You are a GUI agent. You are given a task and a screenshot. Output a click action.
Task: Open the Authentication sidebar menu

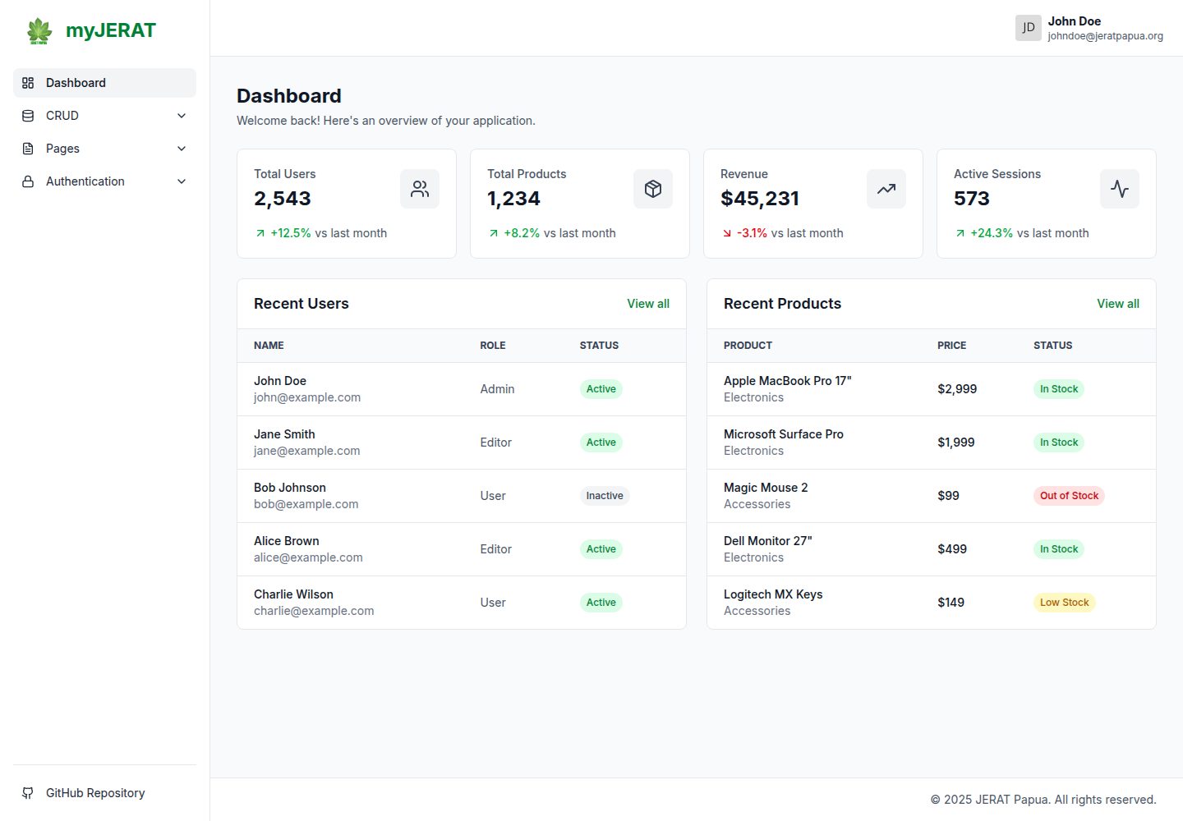point(104,181)
